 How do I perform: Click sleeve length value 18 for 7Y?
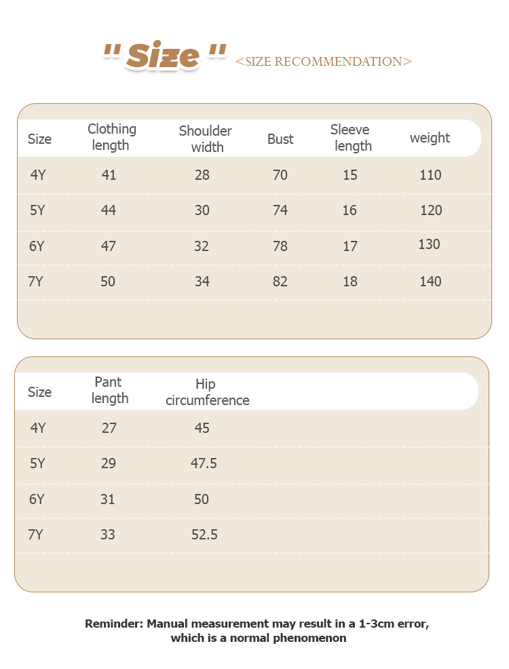[350, 281]
